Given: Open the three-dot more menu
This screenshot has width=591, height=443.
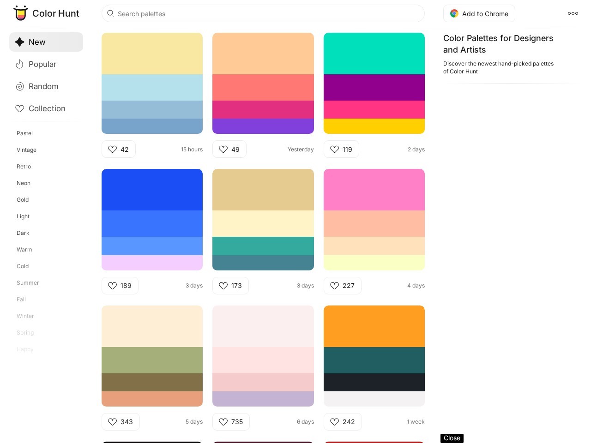Looking at the screenshot, I should (x=573, y=13).
